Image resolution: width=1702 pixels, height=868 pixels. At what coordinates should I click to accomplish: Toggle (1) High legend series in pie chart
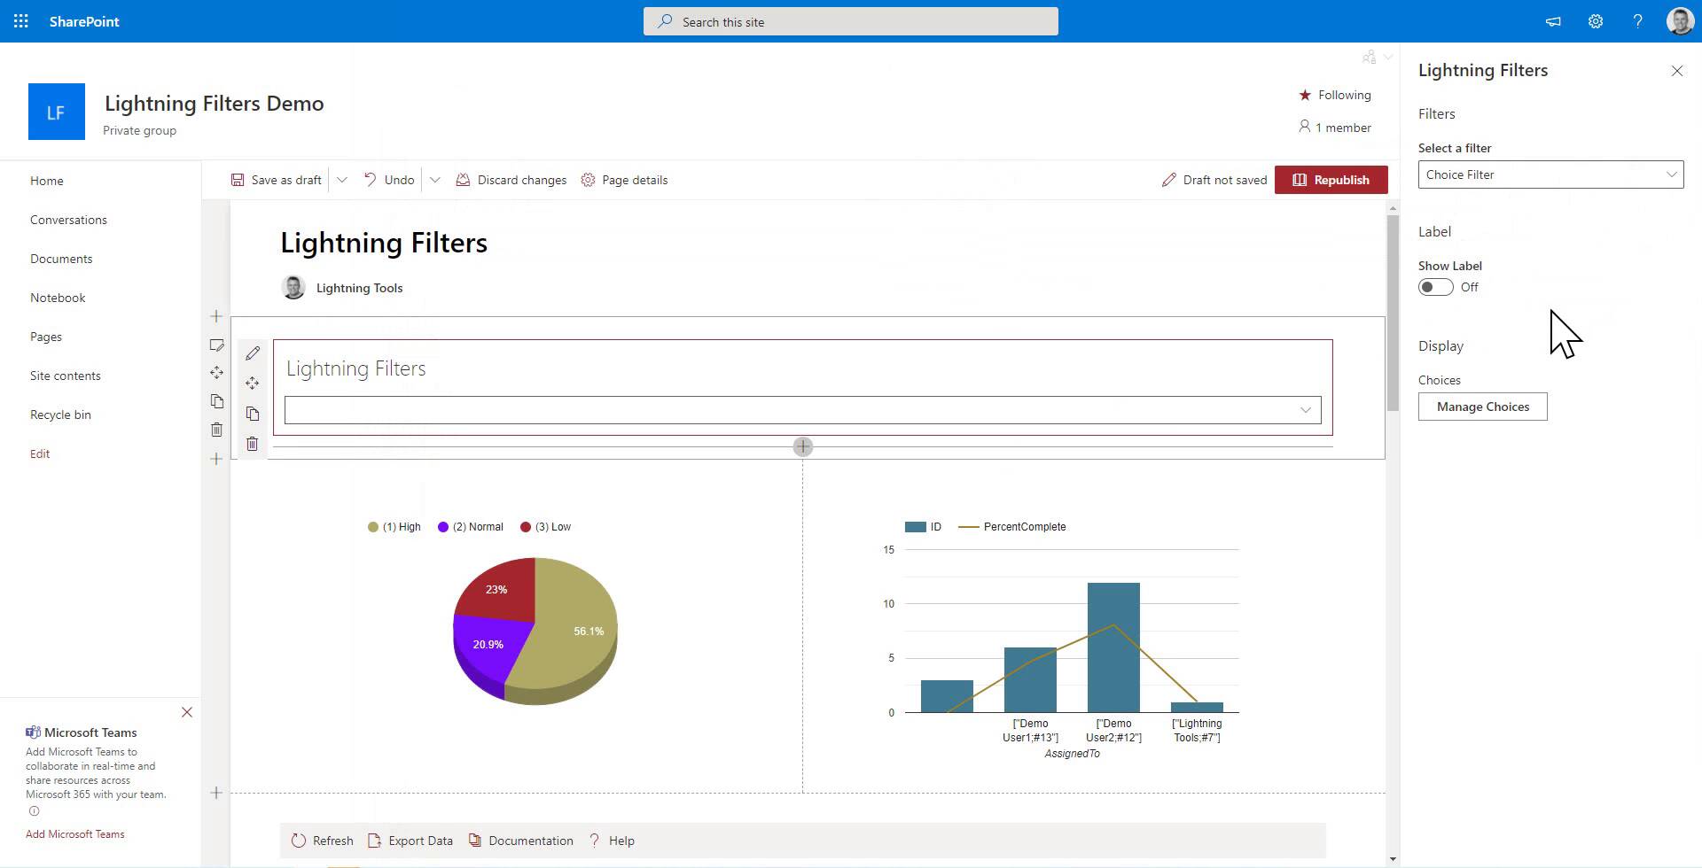click(394, 527)
